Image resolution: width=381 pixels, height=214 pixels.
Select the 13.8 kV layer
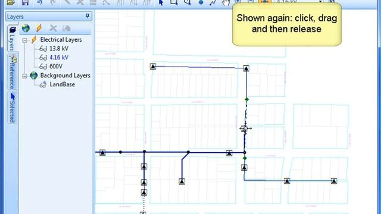tap(59, 49)
